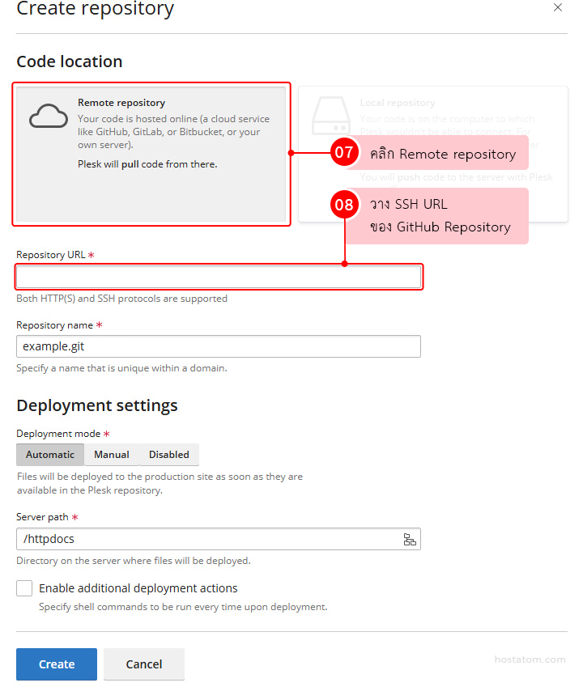Click the 'Both HTTP(S) and SSH protocols are supported' hint

[x=121, y=299]
